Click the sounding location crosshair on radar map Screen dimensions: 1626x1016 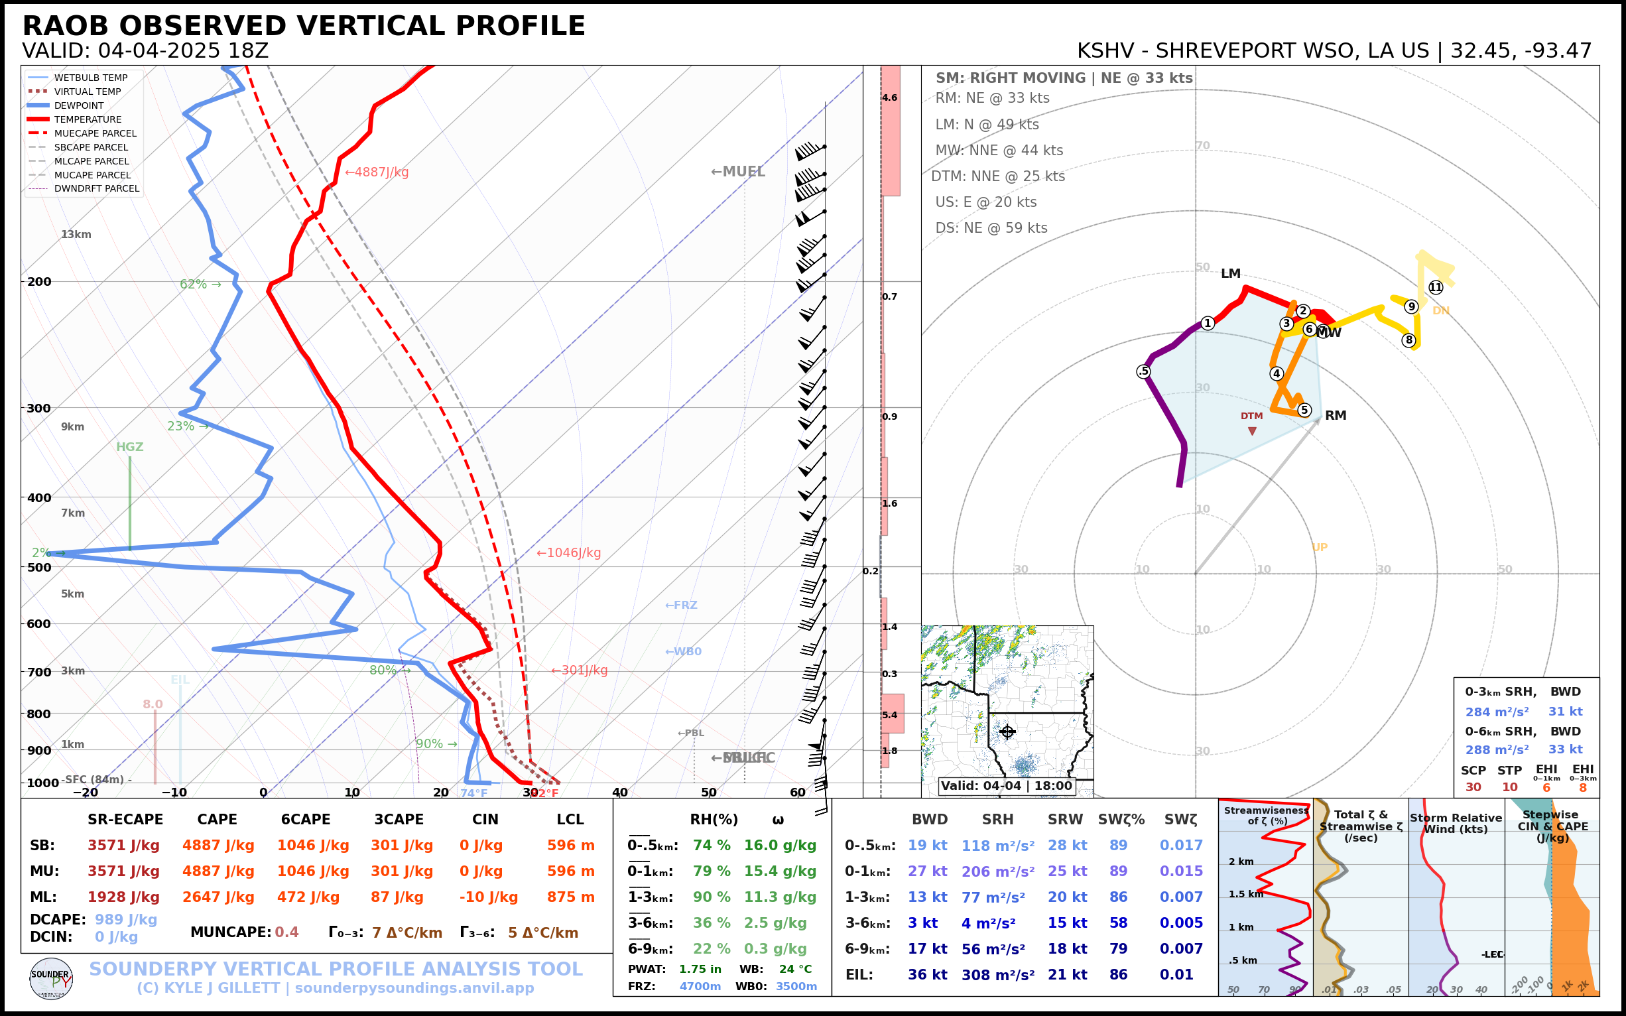[1007, 731]
